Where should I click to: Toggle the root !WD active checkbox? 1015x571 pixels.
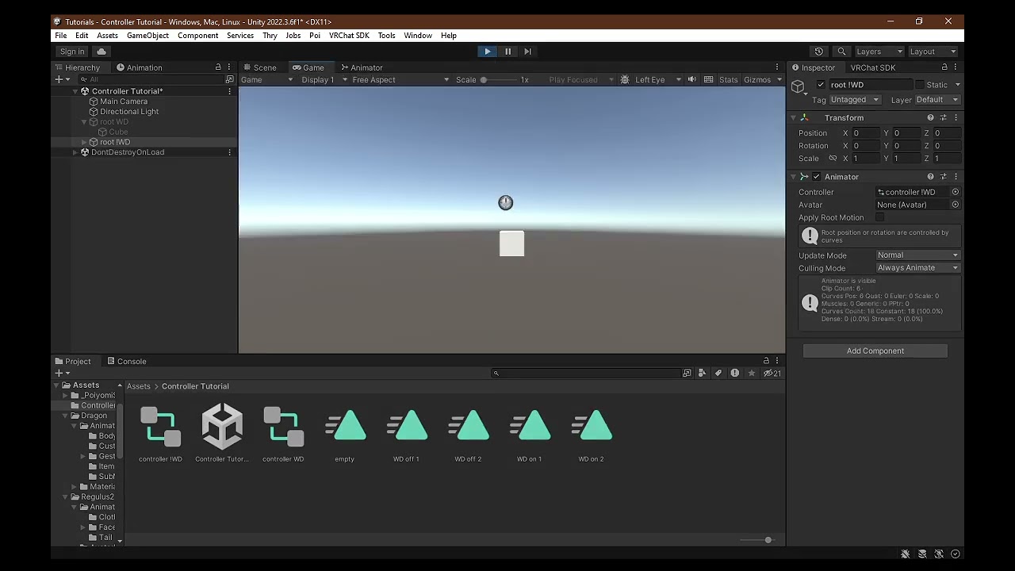click(x=821, y=85)
